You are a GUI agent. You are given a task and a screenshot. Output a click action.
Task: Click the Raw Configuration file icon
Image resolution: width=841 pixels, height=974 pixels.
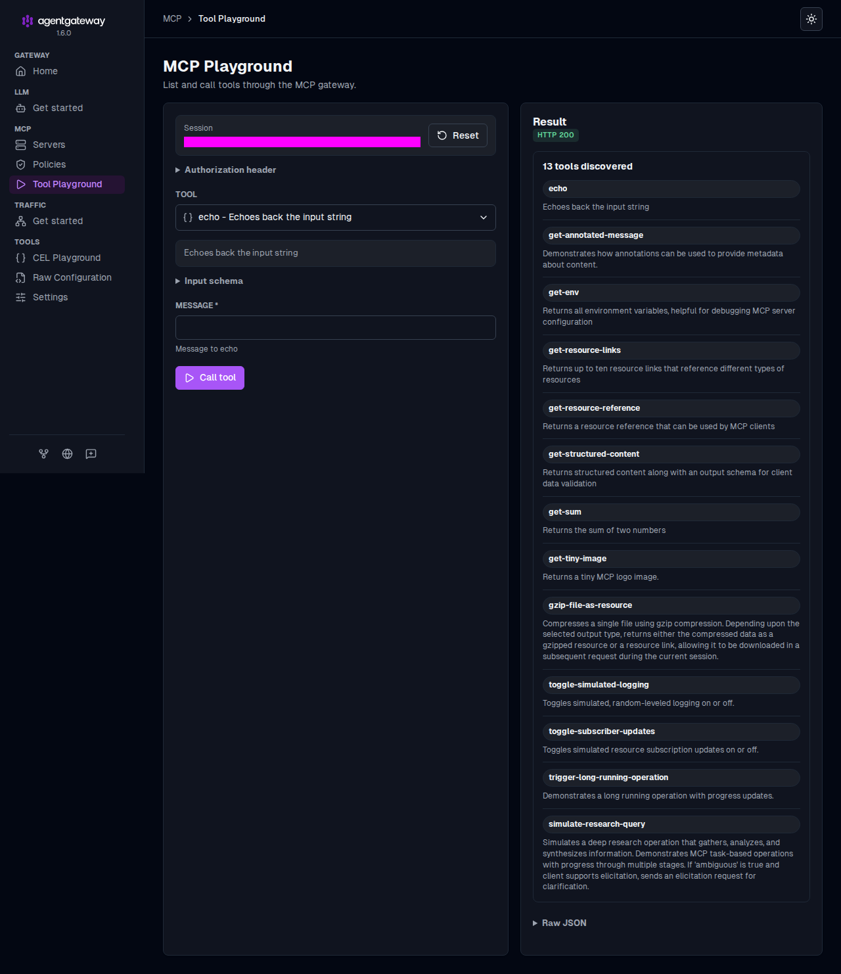pyautogui.click(x=21, y=277)
